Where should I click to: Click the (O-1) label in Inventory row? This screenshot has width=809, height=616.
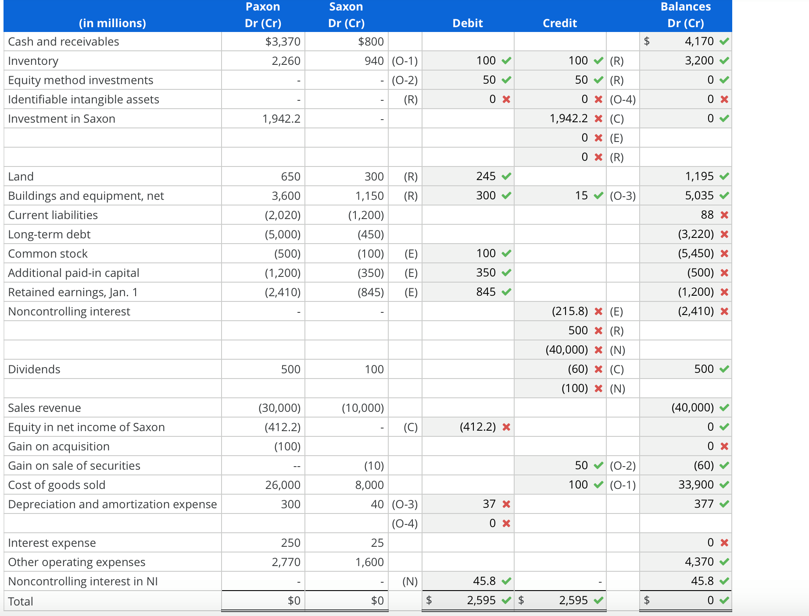pyautogui.click(x=404, y=61)
